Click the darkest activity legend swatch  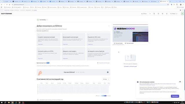pos(106,96)
